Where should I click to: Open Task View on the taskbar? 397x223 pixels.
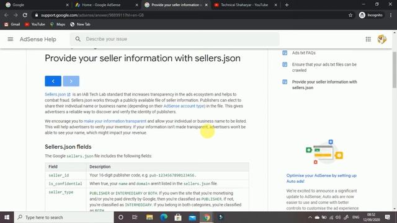click(135, 217)
